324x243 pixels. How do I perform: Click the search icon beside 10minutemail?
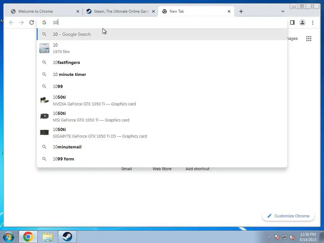[44, 147]
